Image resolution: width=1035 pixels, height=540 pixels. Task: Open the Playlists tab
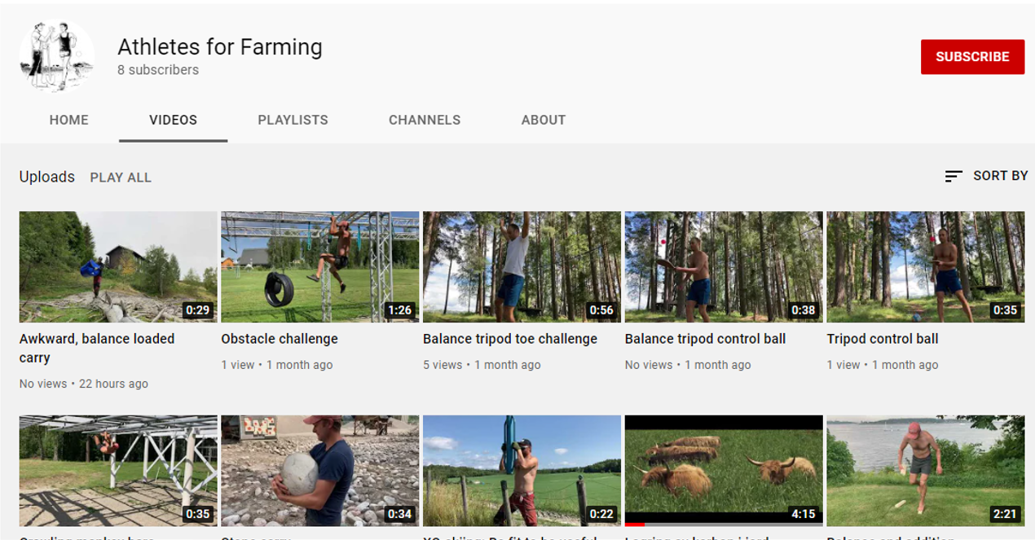[293, 120]
